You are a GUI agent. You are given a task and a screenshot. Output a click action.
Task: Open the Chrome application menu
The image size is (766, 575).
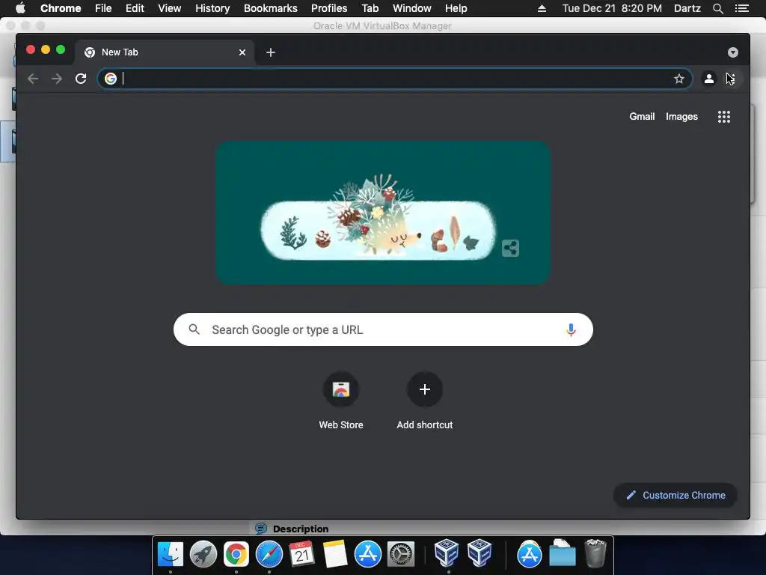[61, 8]
